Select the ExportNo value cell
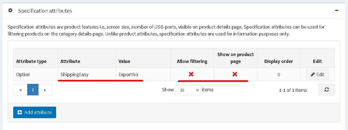348x130 pixels. pos(143,74)
